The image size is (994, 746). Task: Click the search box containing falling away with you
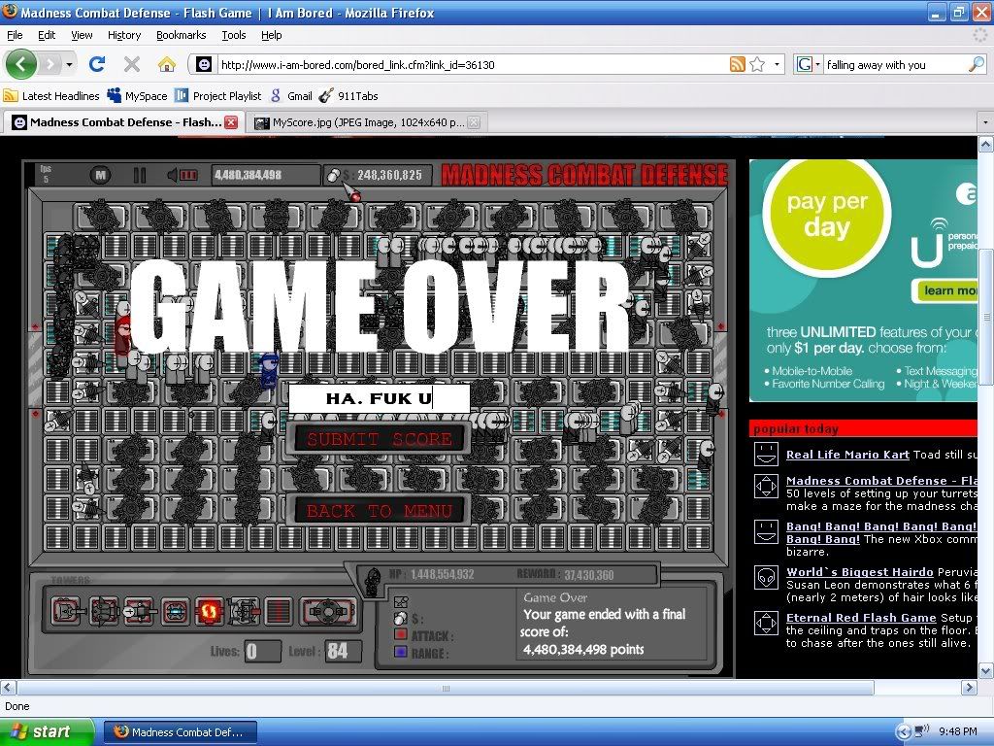click(x=895, y=64)
